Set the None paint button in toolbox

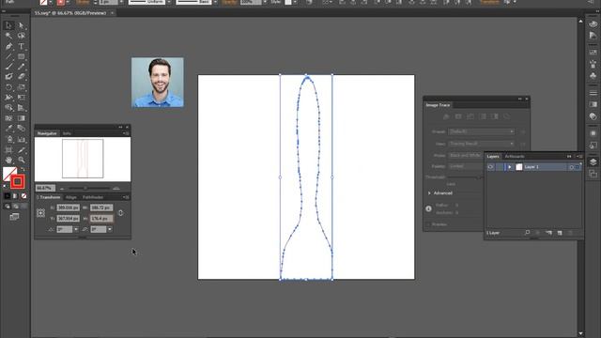point(23,196)
